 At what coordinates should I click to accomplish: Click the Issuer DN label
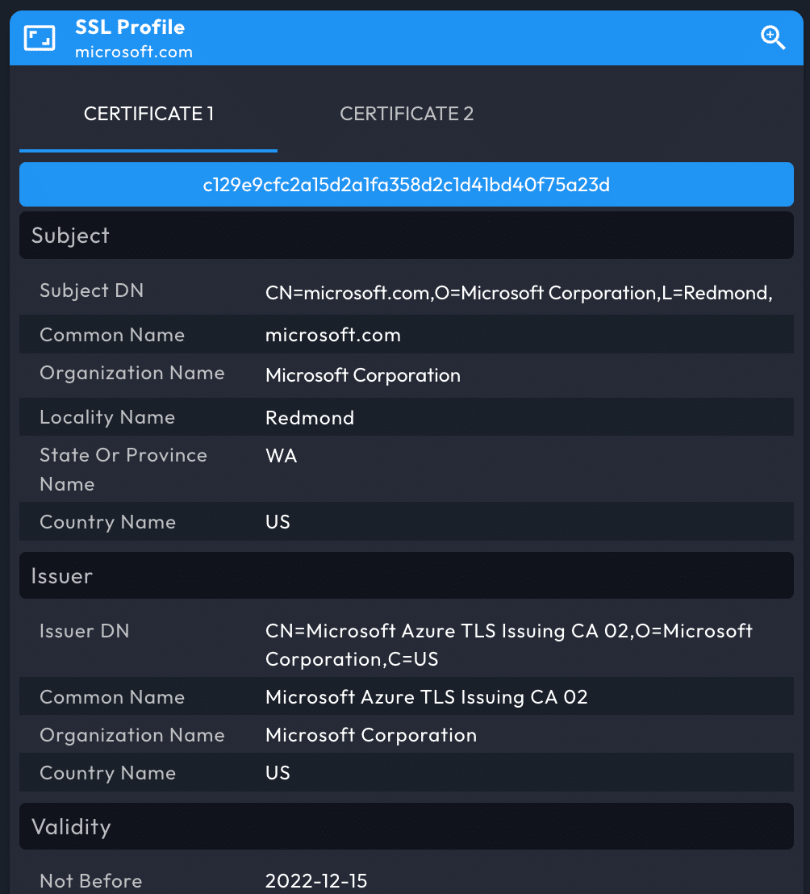pos(85,631)
